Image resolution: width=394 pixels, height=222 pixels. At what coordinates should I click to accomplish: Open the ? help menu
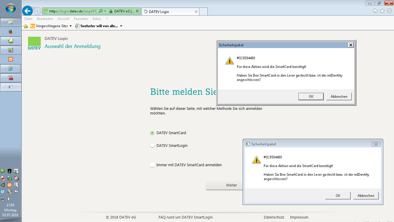[107, 19]
